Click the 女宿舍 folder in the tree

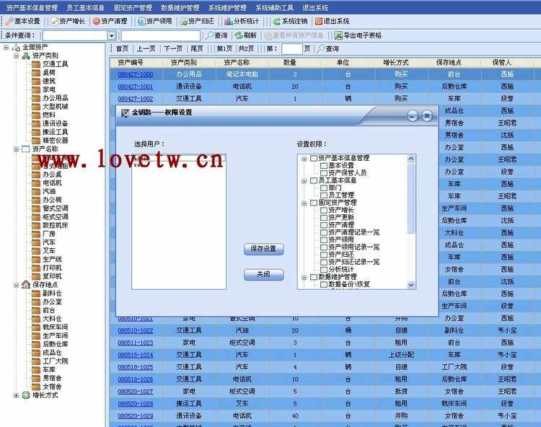[x=36, y=387]
